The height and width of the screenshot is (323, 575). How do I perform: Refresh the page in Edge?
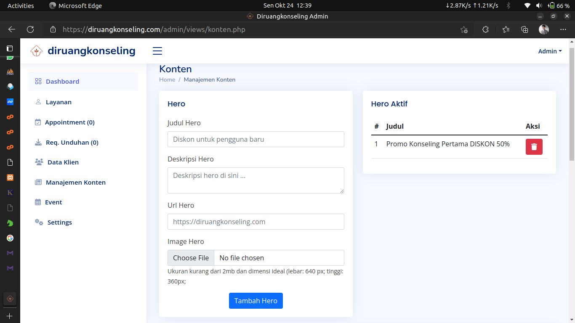[30, 29]
